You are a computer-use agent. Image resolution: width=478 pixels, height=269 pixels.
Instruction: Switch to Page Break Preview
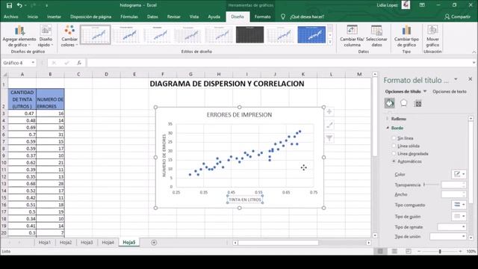coord(409,251)
